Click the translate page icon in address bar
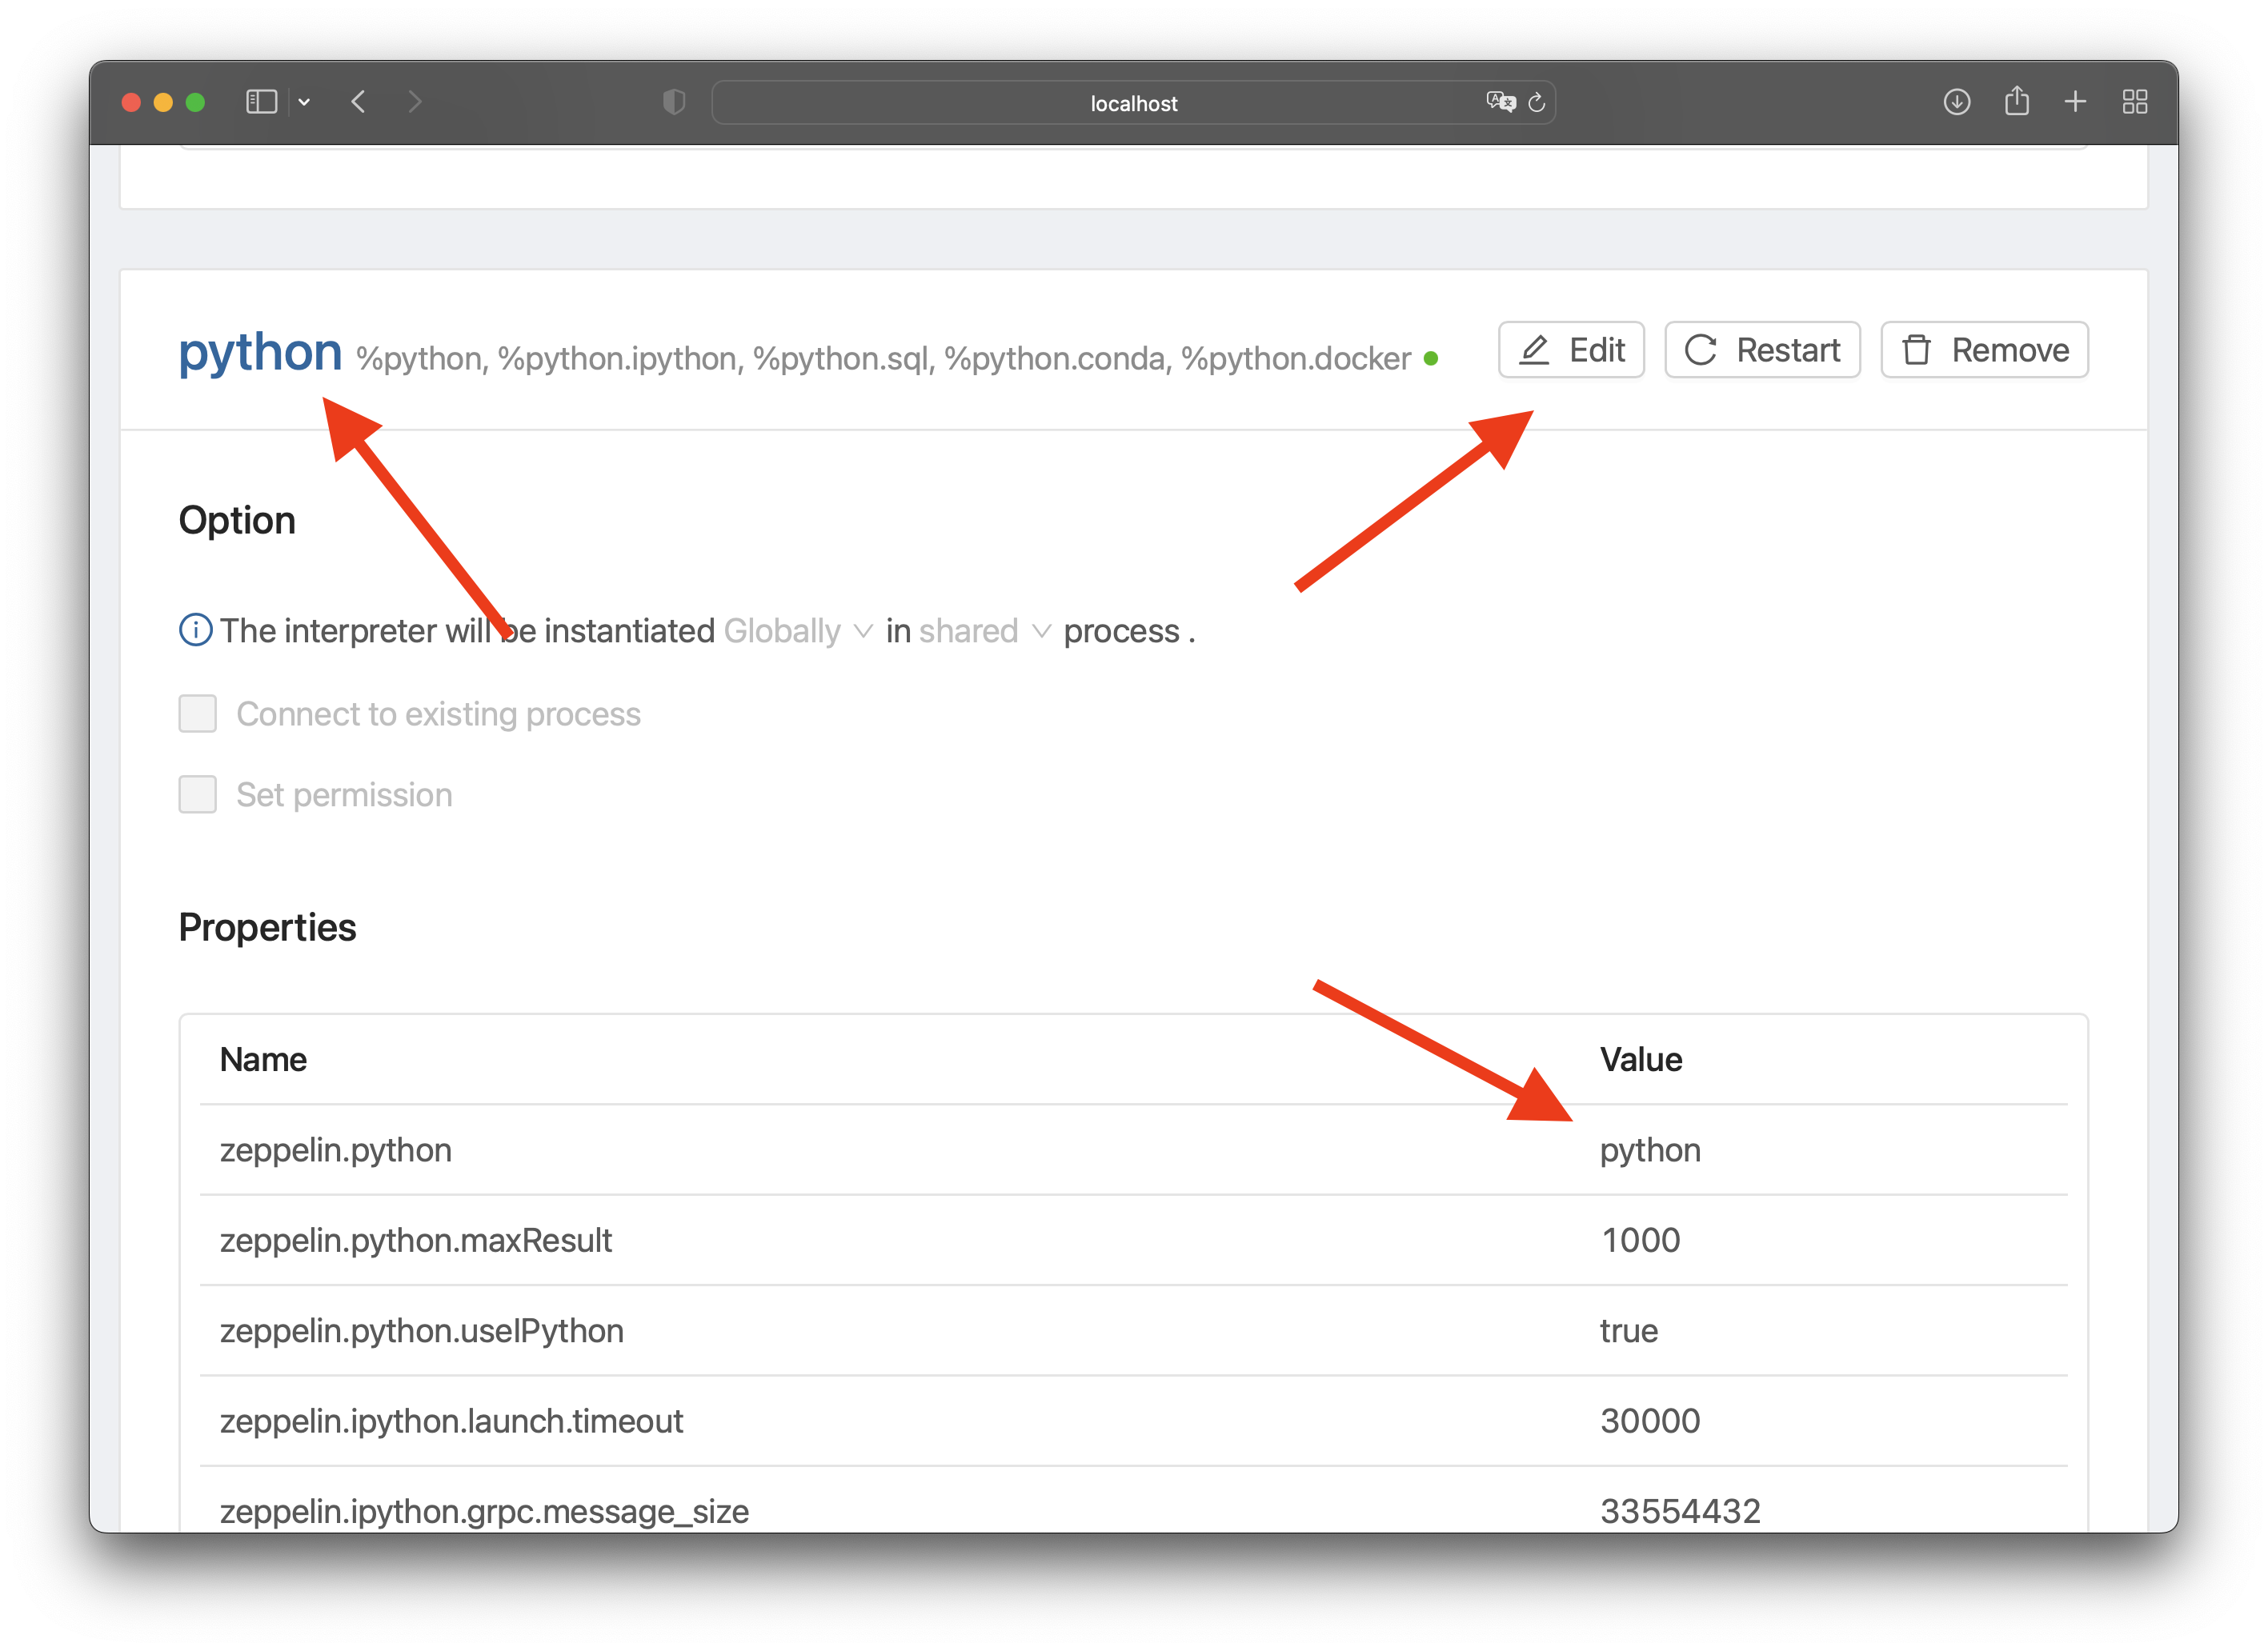The width and height of the screenshot is (2268, 1651). tap(1500, 102)
